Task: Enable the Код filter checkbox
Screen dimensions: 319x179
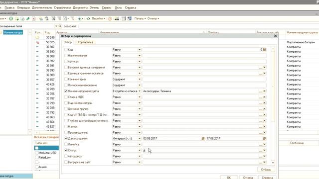Action: click(66, 50)
